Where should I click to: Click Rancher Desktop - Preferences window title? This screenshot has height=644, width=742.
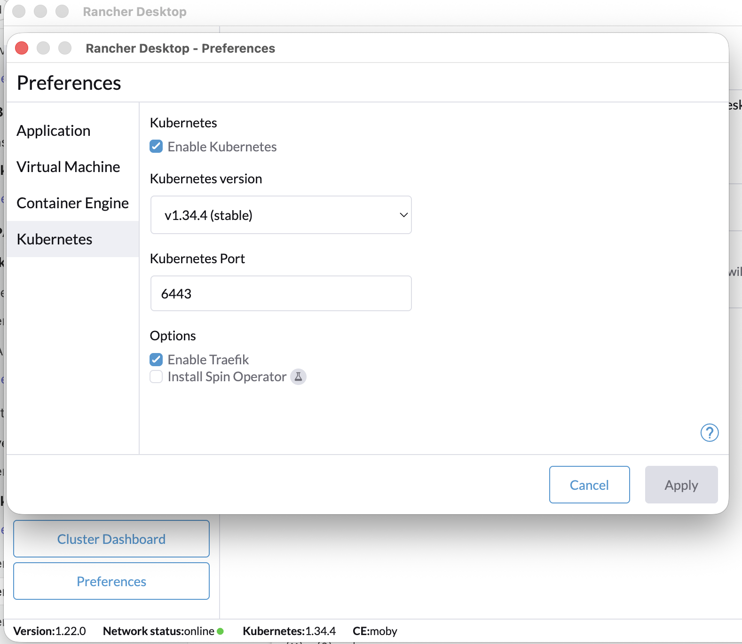point(180,48)
